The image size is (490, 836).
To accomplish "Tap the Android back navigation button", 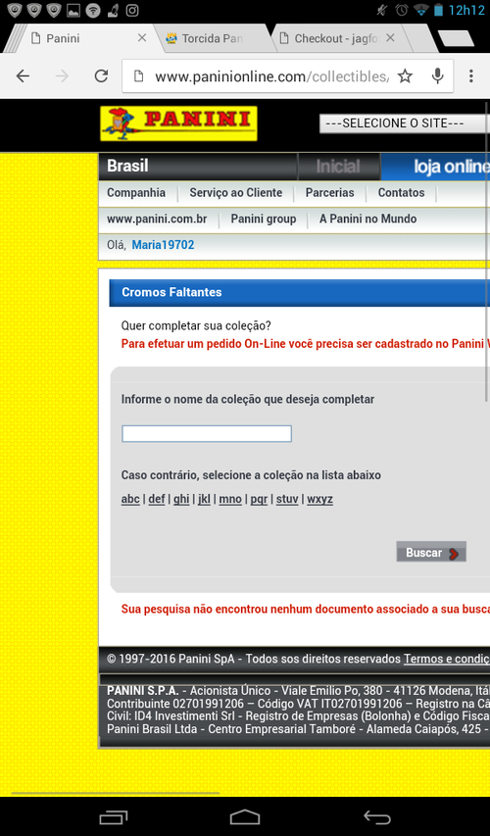I will click(x=377, y=816).
